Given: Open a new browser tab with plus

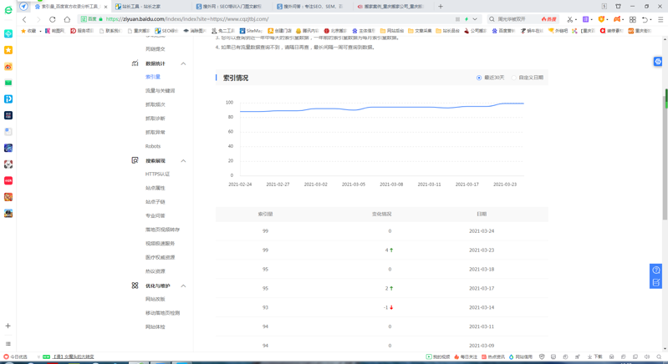Looking at the screenshot, I should [441, 7].
